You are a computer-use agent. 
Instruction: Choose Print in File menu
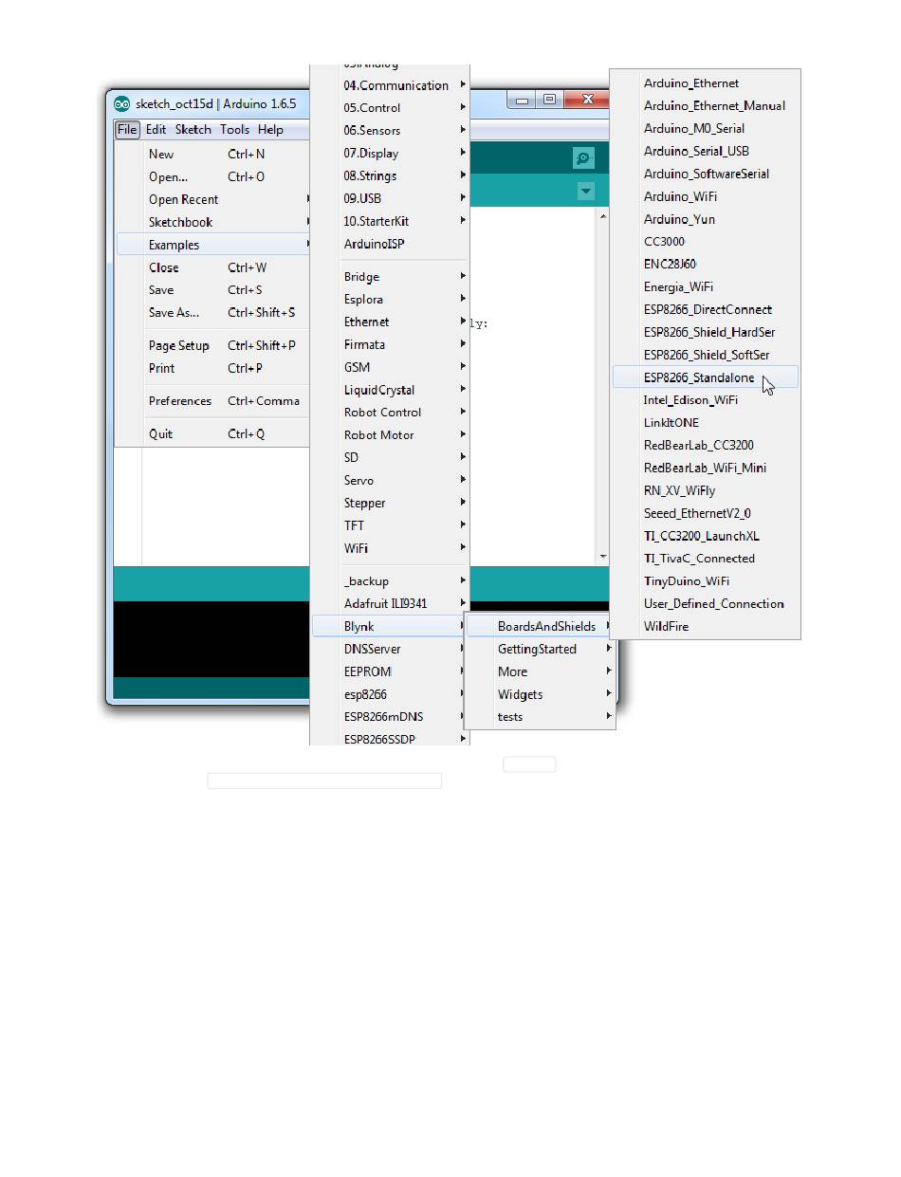click(213, 369)
